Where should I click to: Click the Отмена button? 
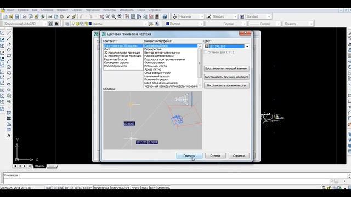click(216, 155)
